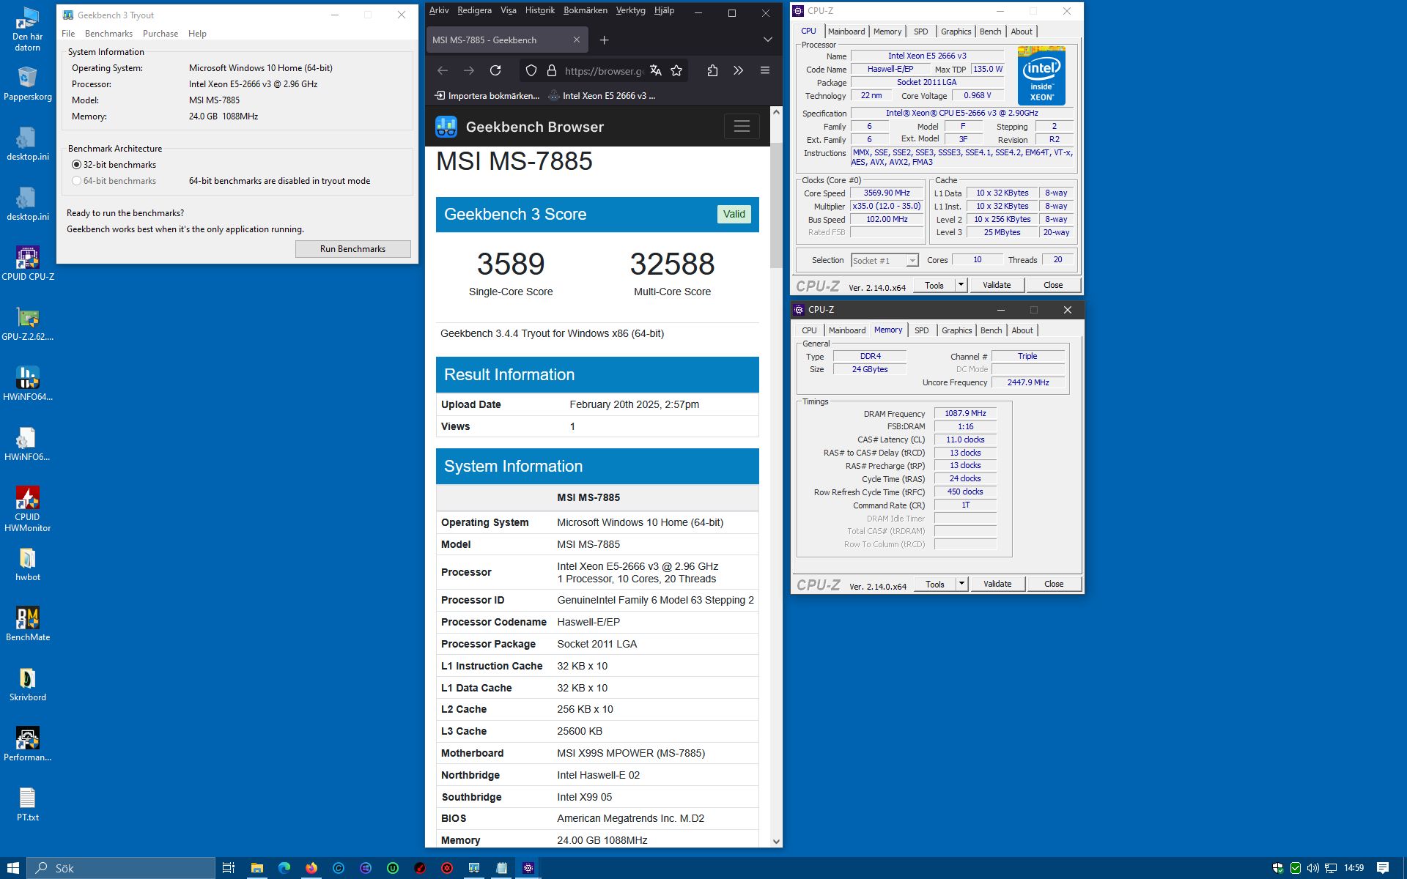
Task: Click the Tools button in the top CPU-Z window
Action: coord(934,285)
